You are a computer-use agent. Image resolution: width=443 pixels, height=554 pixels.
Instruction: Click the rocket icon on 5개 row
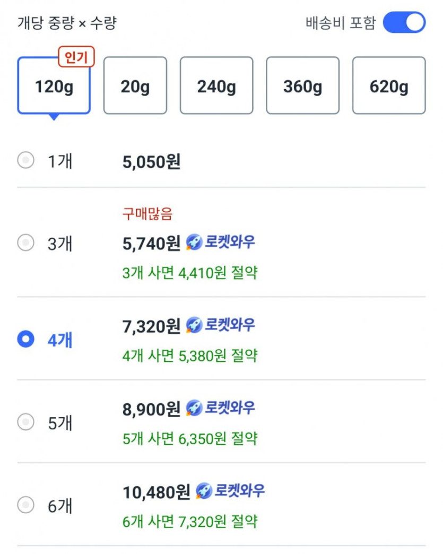coord(194,408)
